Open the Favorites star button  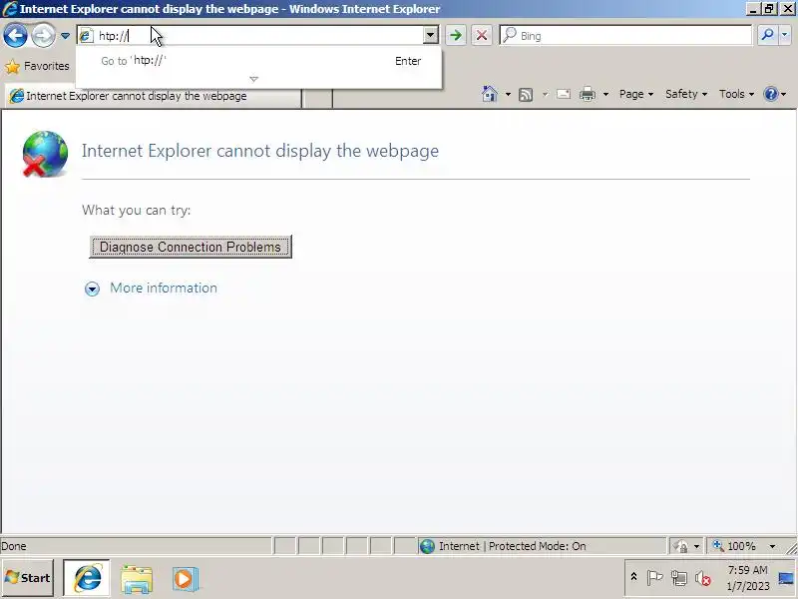pyautogui.click(x=37, y=66)
